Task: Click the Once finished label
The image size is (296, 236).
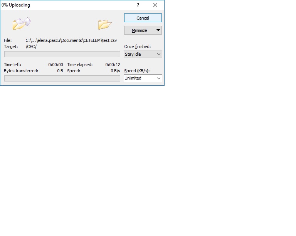Action: coord(137,47)
